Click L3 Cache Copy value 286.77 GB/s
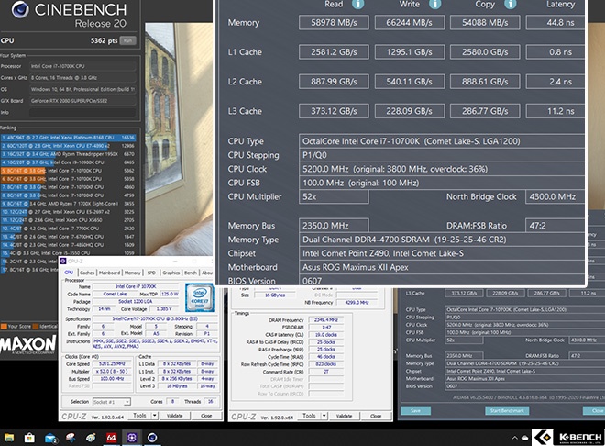The image size is (605, 446). point(485,111)
